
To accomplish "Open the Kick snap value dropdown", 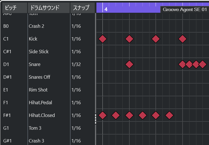I will (x=76, y=39).
